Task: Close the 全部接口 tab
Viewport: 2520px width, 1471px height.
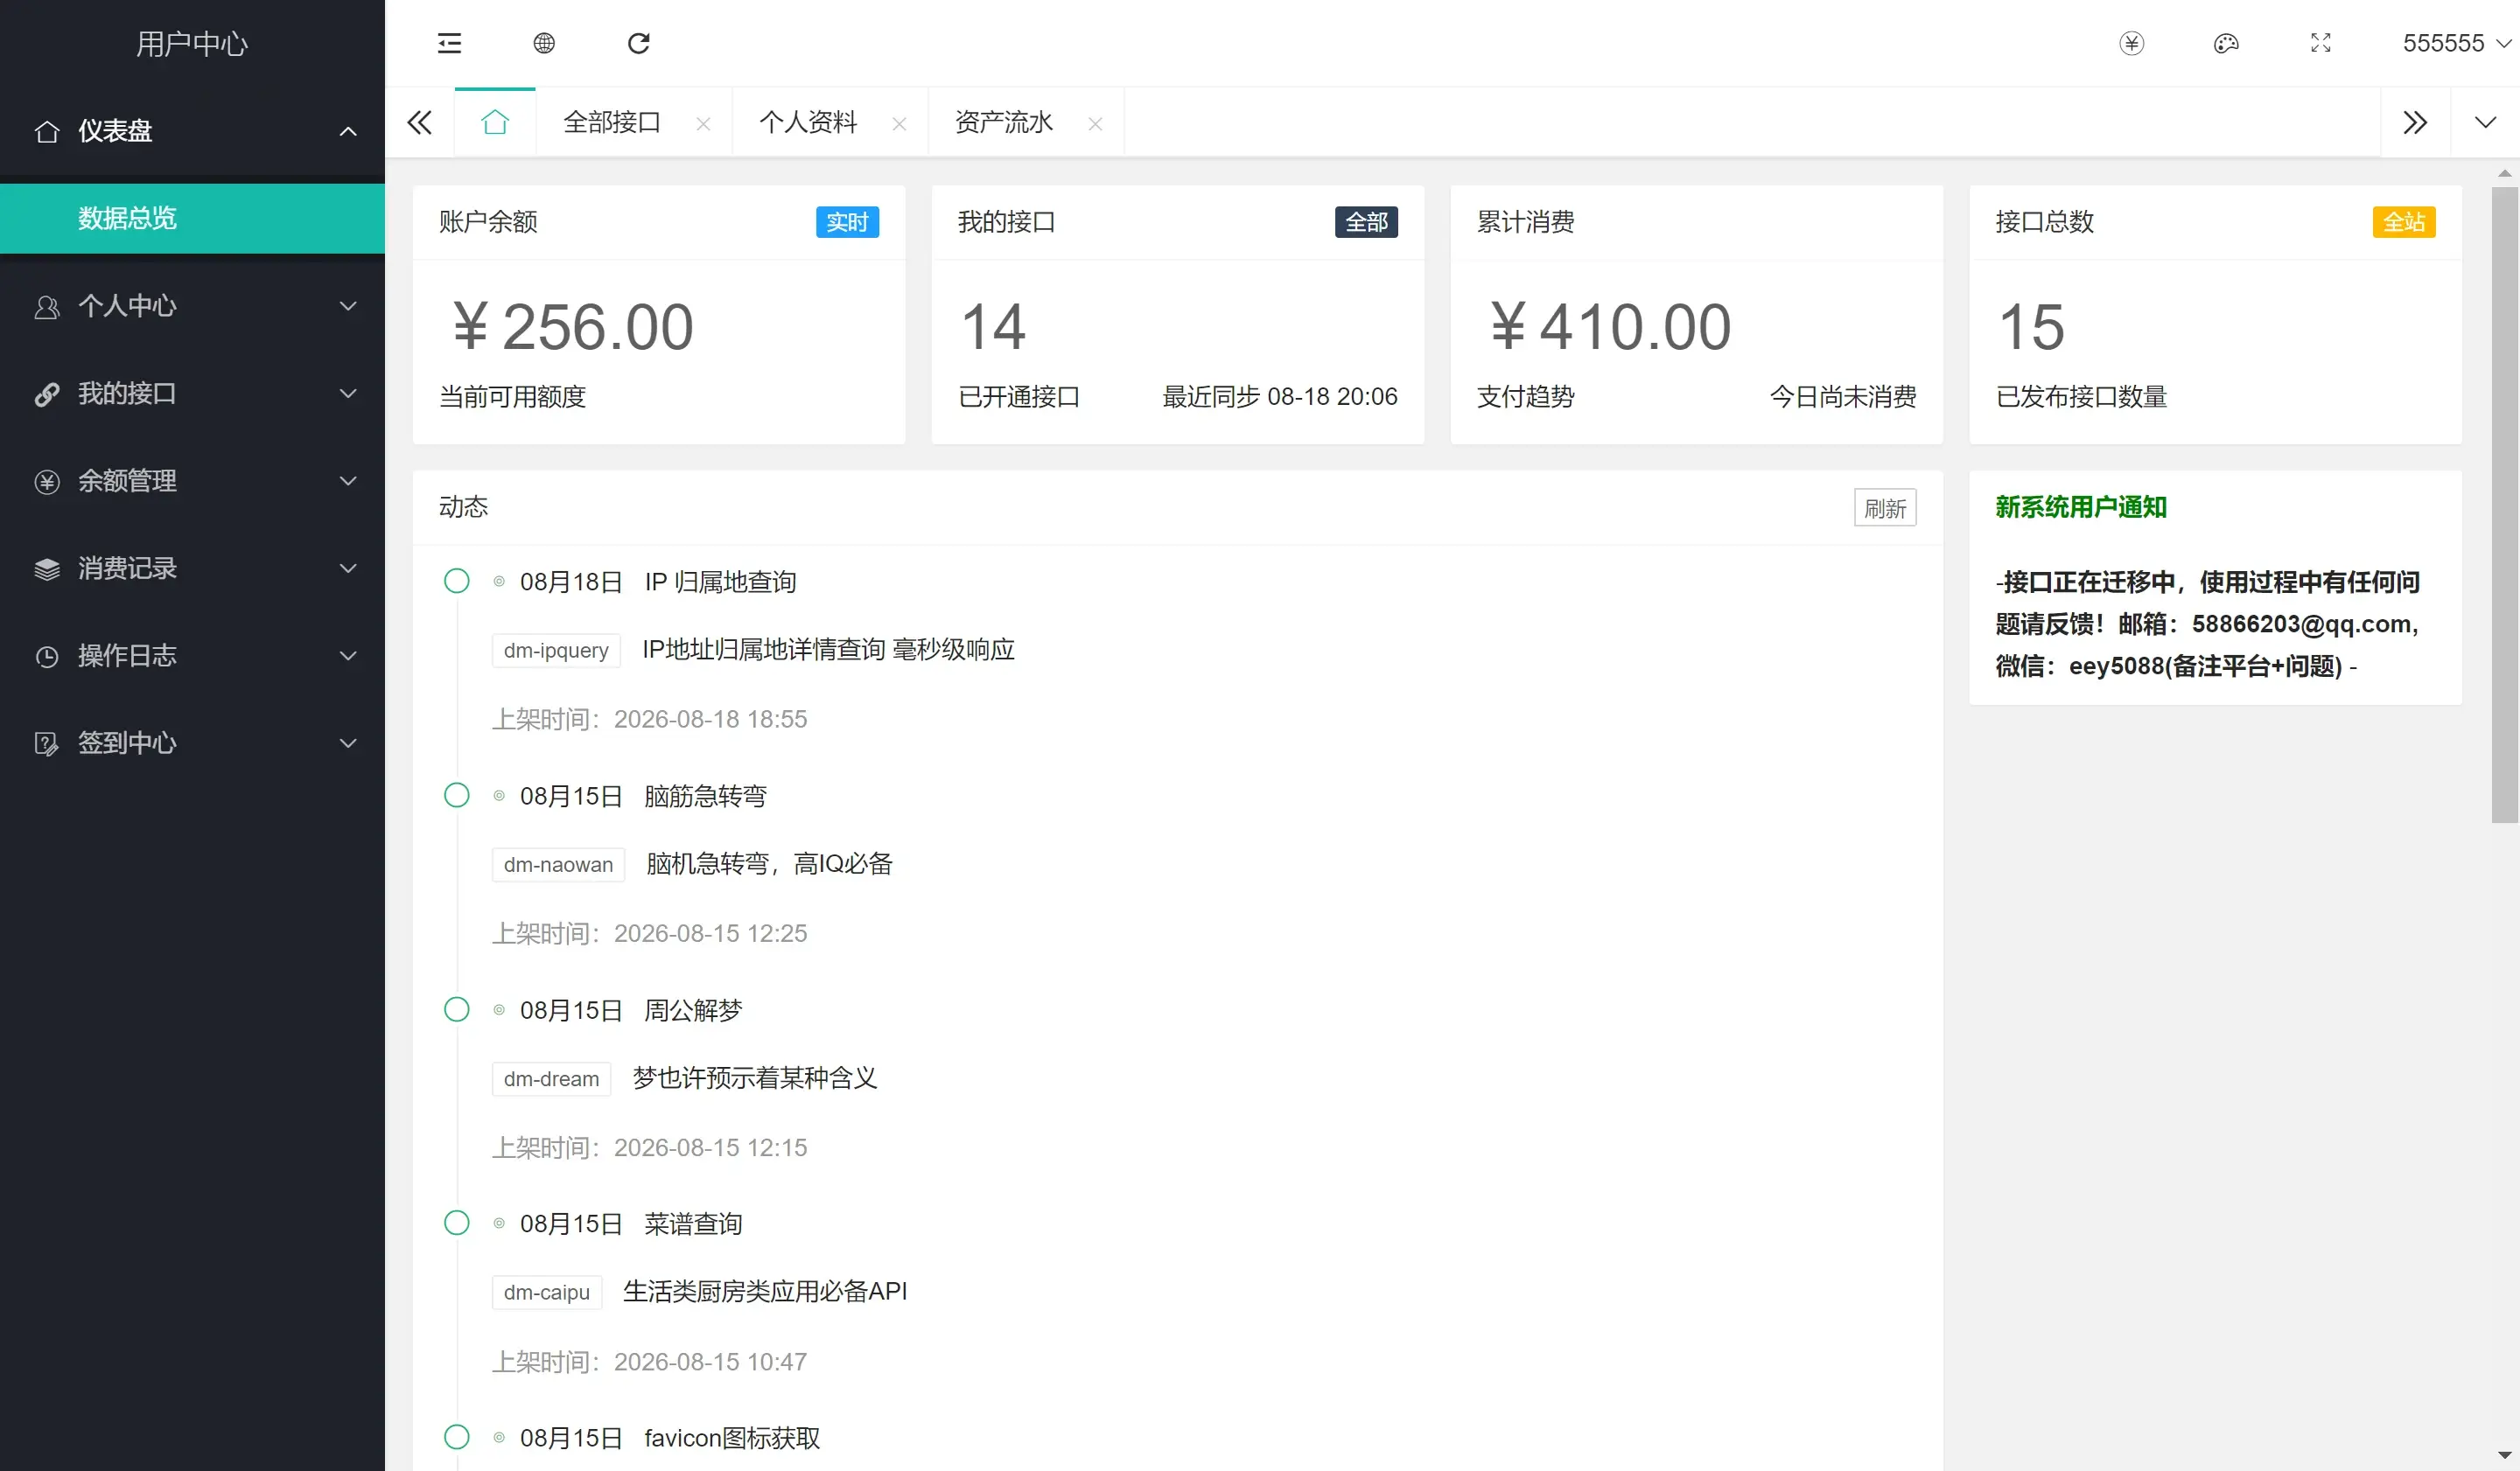Action: click(x=703, y=124)
